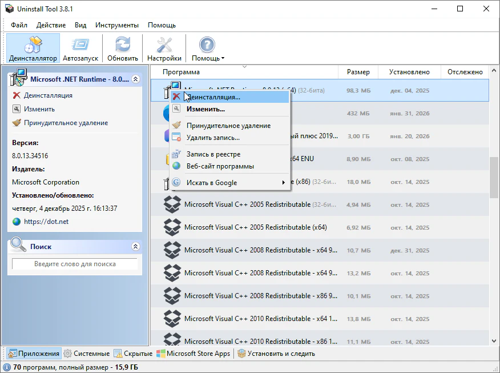Image resolution: width=500 pixels, height=373 pixels.
Task: Switch to the Системные tab
Action: (91, 354)
